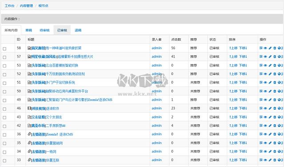This screenshot has width=284, height=167.
Task: Open the 待审核 tab
Action: 44,30
